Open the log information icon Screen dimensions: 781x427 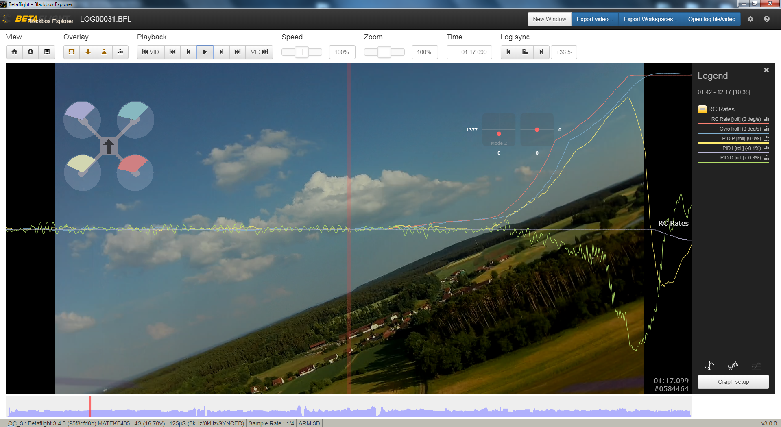click(31, 52)
